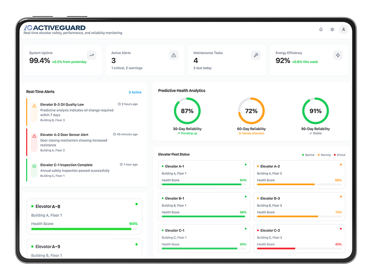Click the "3 Active" alerts link
This screenshot has height=279, width=375.
(135, 92)
